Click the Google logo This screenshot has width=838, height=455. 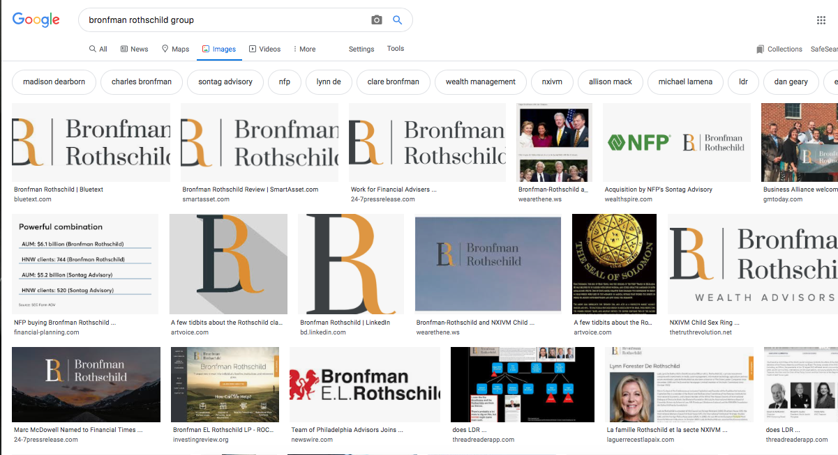[x=36, y=20]
